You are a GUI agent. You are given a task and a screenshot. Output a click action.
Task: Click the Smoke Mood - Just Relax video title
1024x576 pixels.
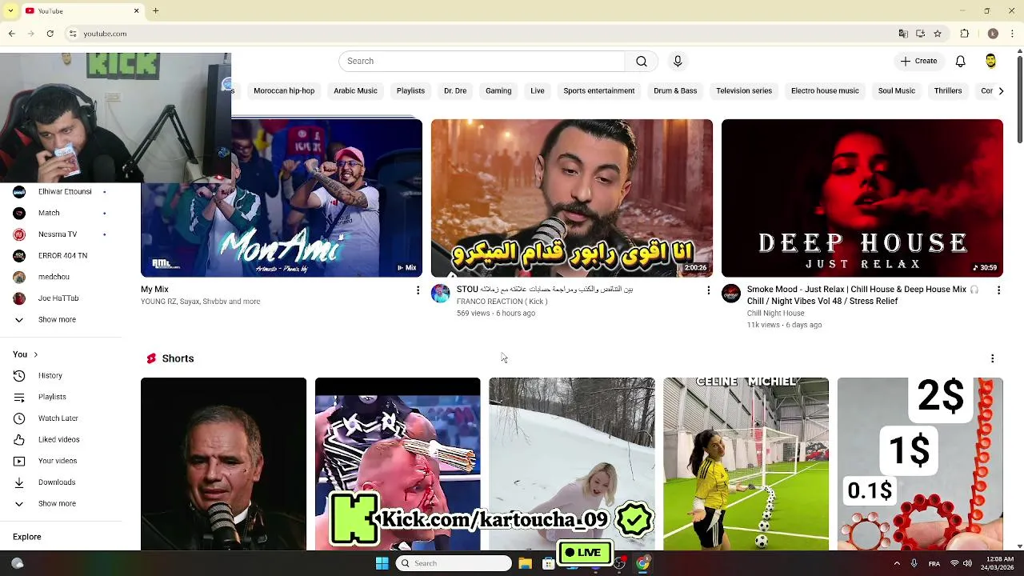click(x=862, y=295)
